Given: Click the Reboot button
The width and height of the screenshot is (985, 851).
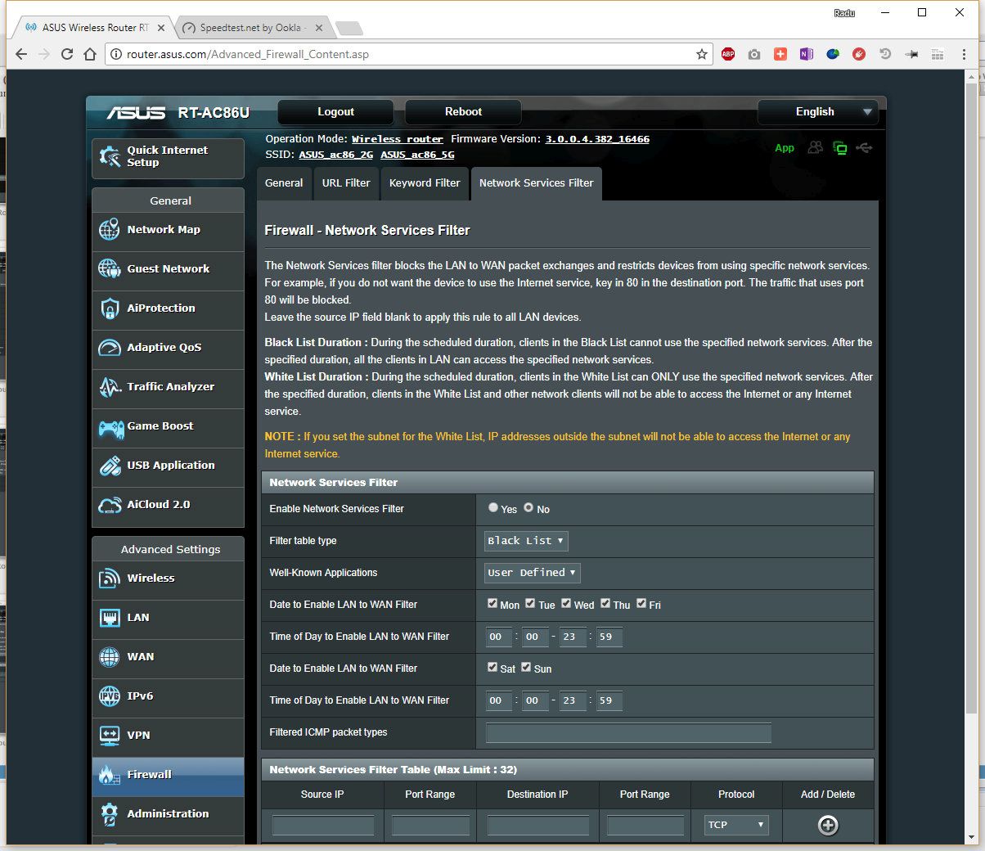Looking at the screenshot, I should 463,112.
